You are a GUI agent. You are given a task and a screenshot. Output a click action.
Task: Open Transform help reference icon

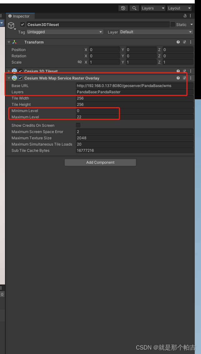(x=178, y=42)
